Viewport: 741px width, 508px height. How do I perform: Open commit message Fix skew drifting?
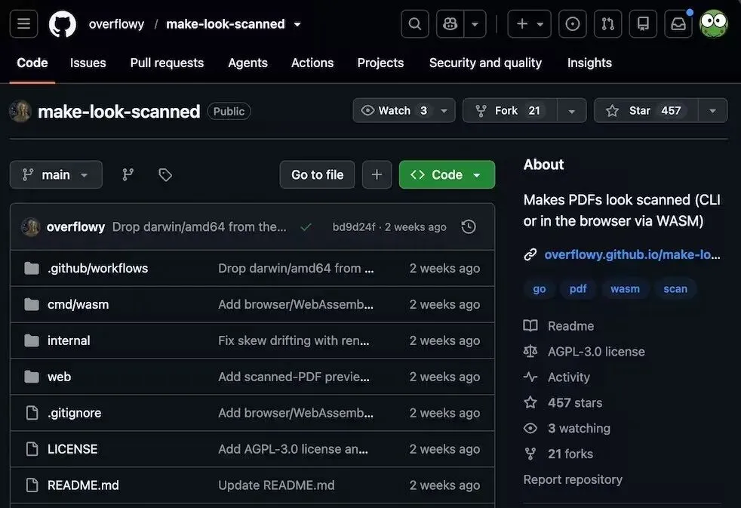[294, 340]
